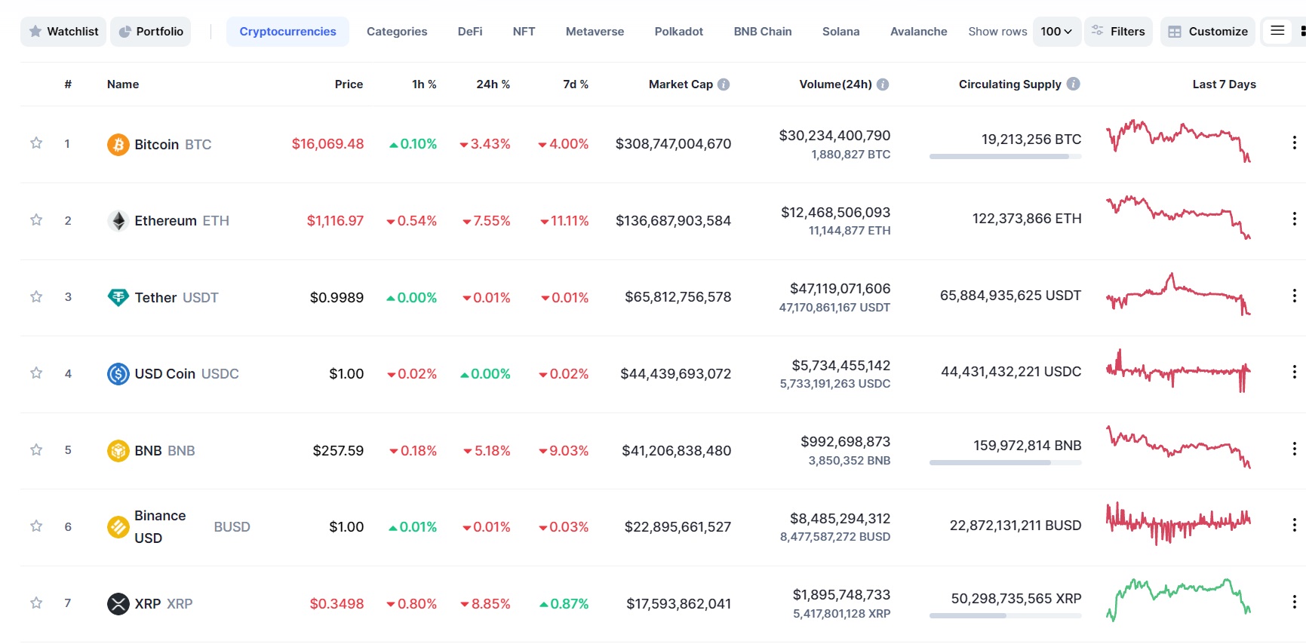The image size is (1306, 644).
Task: Open XRP row more-options menu
Action: [x=1294, y=603]
